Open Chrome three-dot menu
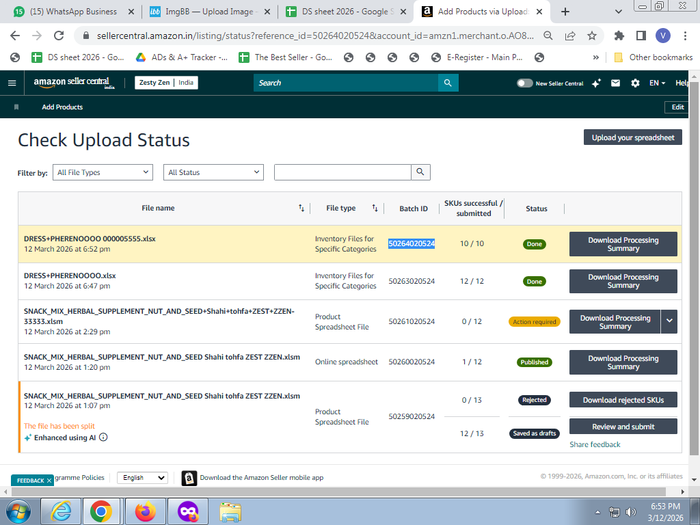The image size is (700, 525). coord(685,36)
